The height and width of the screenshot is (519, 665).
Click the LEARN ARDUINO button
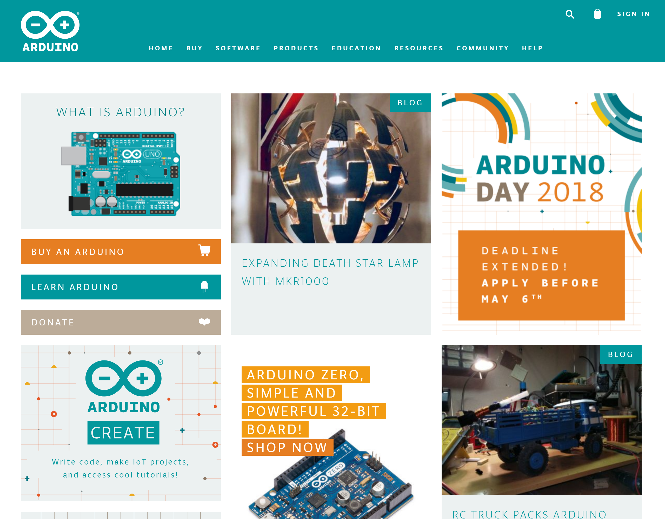tap(121, 287)
